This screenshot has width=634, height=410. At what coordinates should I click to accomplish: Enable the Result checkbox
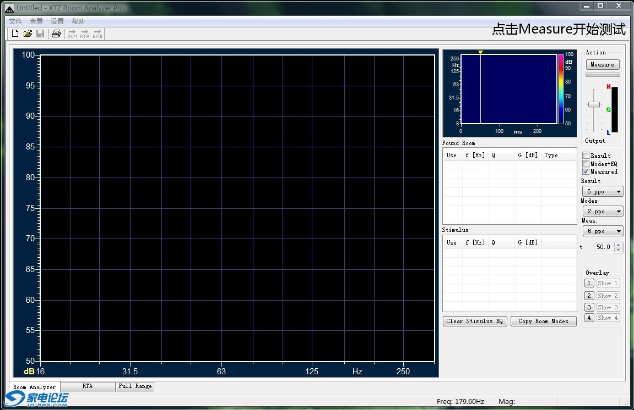pyautogui.click(x=586, y=156)
